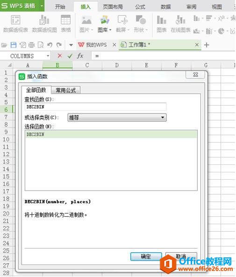Screen dimensions: 236x277
Task: Open the 或选择类别 category dropdown
Action: point(117,117)
